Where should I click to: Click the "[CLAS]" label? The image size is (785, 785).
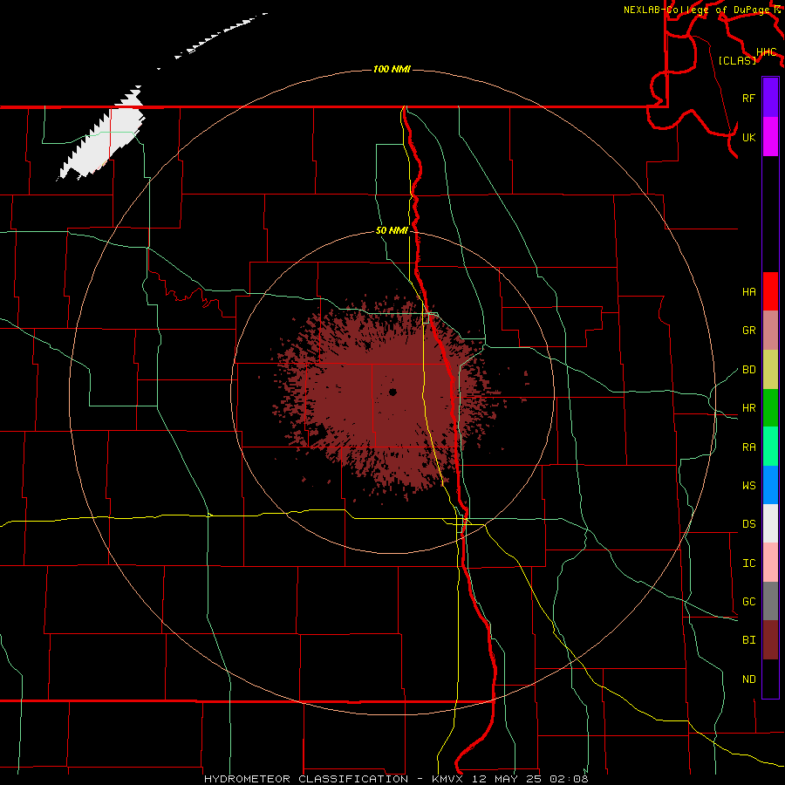coord(737,60)
